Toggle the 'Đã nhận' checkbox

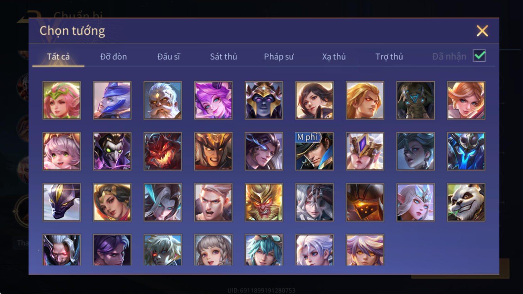click(479, 56)
